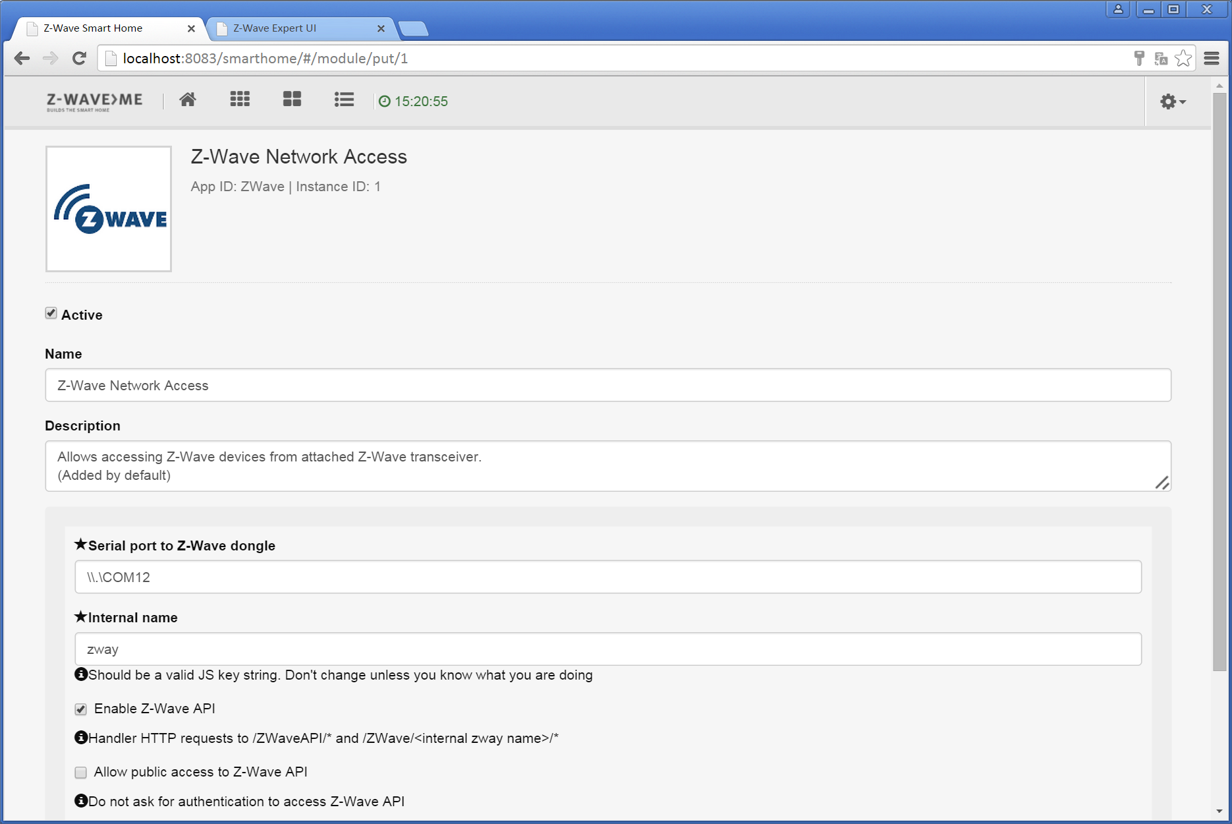Click the Z-Wave Network Access heading
This screenshot has width=1232, height=824.
point(299,156)
